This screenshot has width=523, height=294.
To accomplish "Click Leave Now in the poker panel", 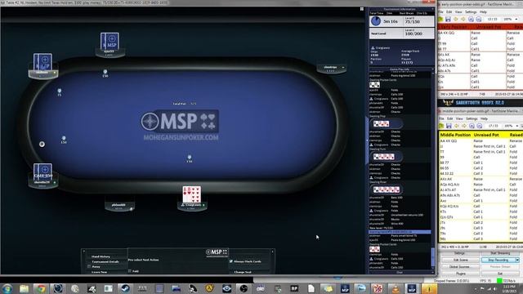I will tap(99, 272).
